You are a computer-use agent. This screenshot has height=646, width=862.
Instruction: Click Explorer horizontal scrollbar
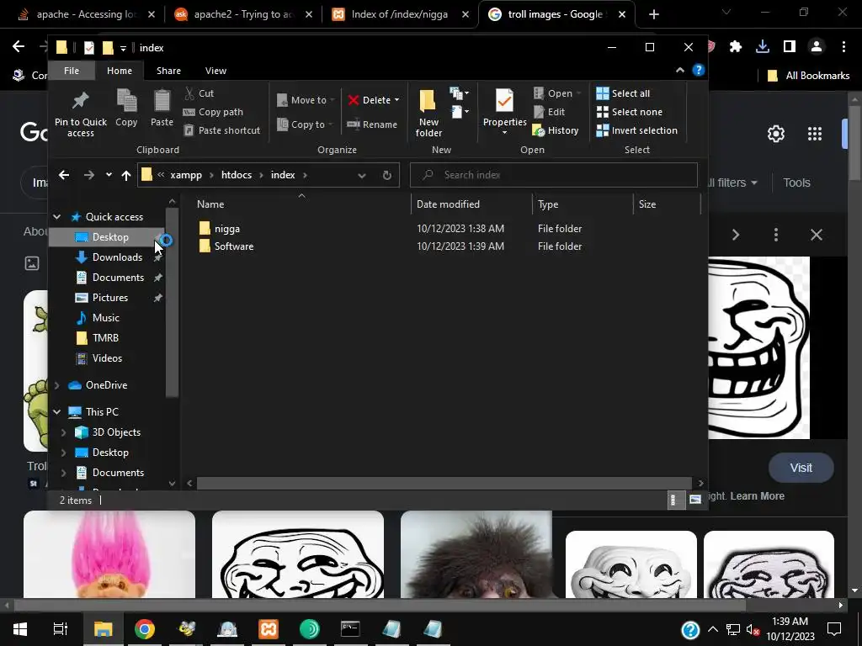click(x=444, y=484)
